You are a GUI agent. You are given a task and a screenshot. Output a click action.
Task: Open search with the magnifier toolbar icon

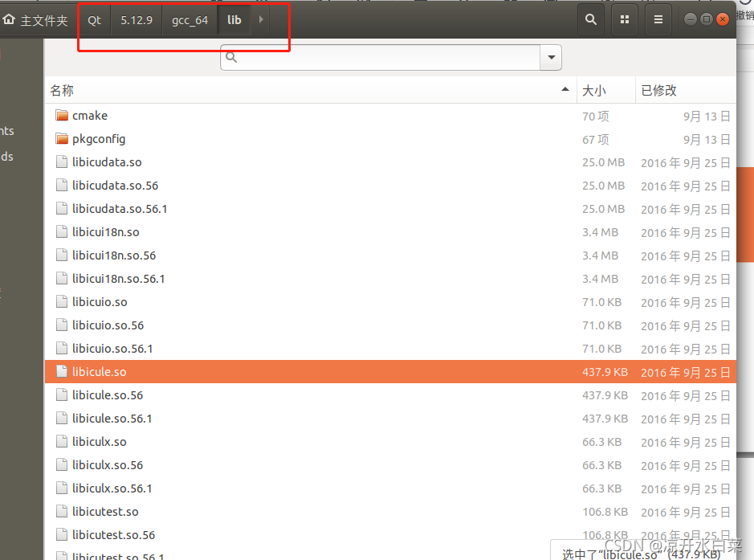pyautogui.click(x=590, y=18)
